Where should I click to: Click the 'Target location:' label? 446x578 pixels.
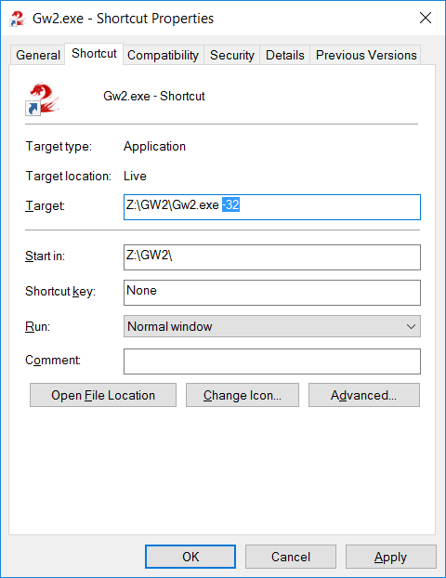(68, 177)
